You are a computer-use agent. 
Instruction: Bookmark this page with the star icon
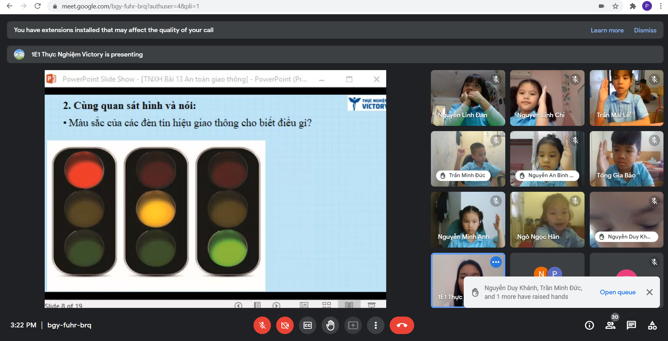point(615,6)
